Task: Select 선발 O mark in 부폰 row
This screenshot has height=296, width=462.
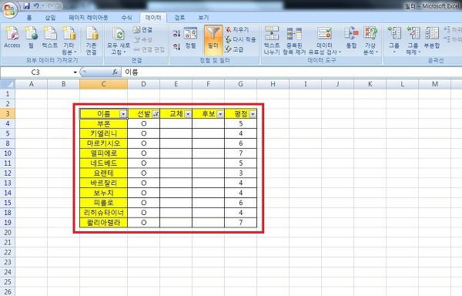Action: pyautogui.click(x=143, y=123)
